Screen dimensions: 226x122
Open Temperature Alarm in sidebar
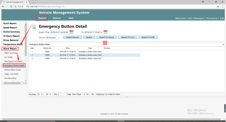[13, 44]
